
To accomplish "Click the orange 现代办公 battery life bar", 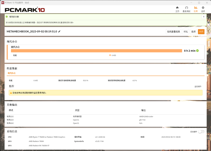I will click(96, 51).
